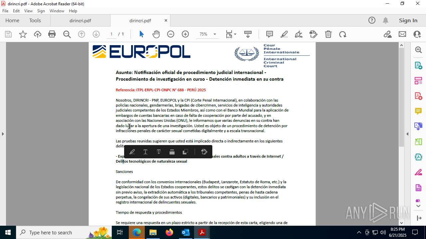The image size is (426, 239).
Task: Share a link to this file
Action: pyautogui.click(x=387, y=34)
